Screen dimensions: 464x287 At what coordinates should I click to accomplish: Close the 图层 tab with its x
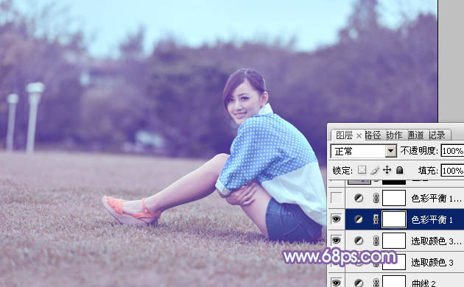359,135
